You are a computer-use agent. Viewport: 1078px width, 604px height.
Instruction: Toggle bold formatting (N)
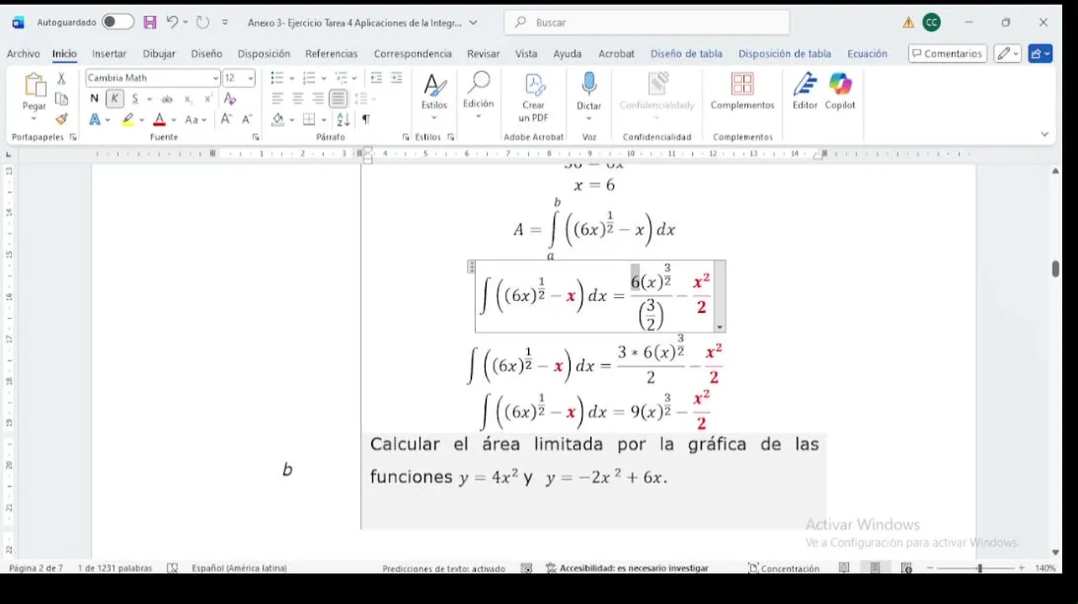pos(94,99)
